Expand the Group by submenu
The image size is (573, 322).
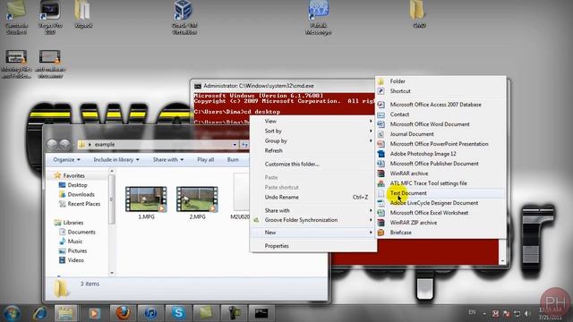coord(313,141)
